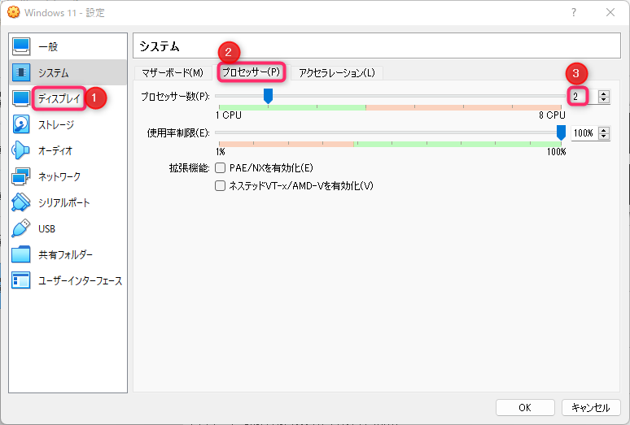This screenshot has width=630, height=425.
Task: Click the プロセッサー数(P): label
Action: coord(175,97)
